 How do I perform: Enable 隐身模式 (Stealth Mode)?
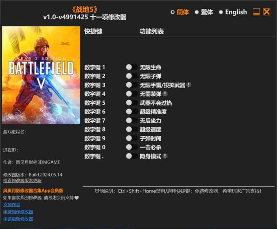[130, 157]
